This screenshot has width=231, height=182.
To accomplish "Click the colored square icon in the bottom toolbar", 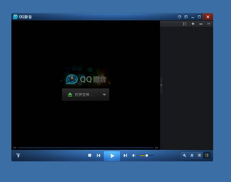I will 199,155.
